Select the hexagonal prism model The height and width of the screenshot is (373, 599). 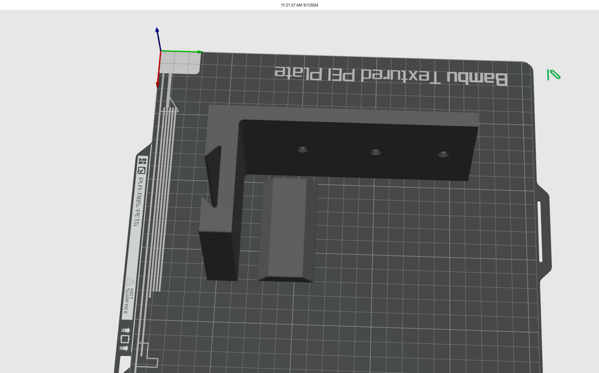(x=288, y=229)
